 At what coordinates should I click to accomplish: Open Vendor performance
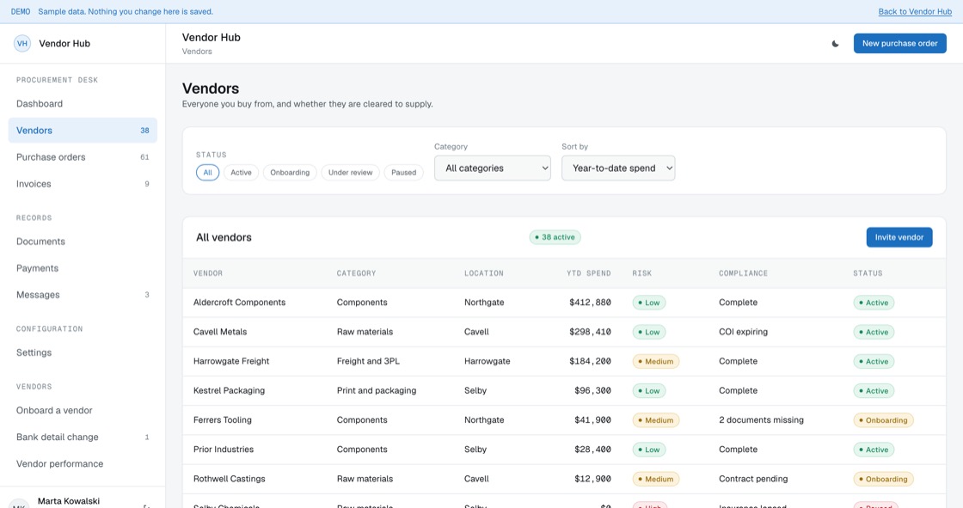click(x=83, y=464)
